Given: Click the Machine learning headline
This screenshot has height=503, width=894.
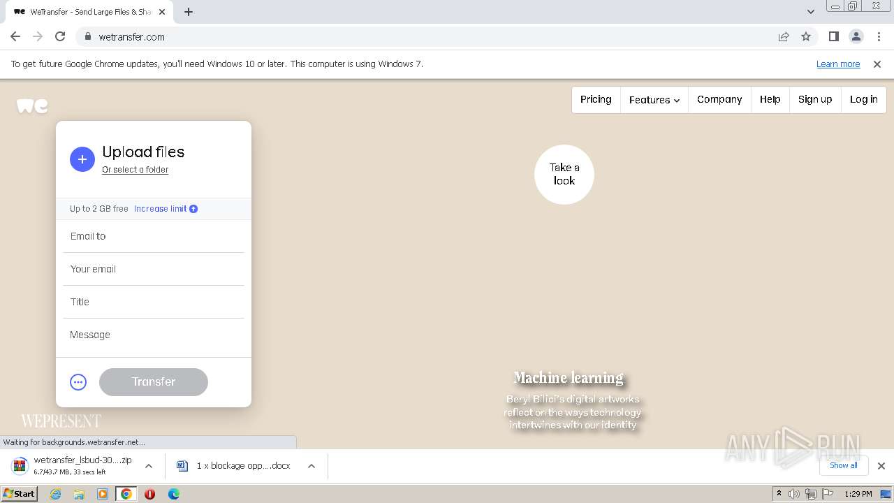Looking at the screenshot, I should pyautogui.click(x=569, y=378).
